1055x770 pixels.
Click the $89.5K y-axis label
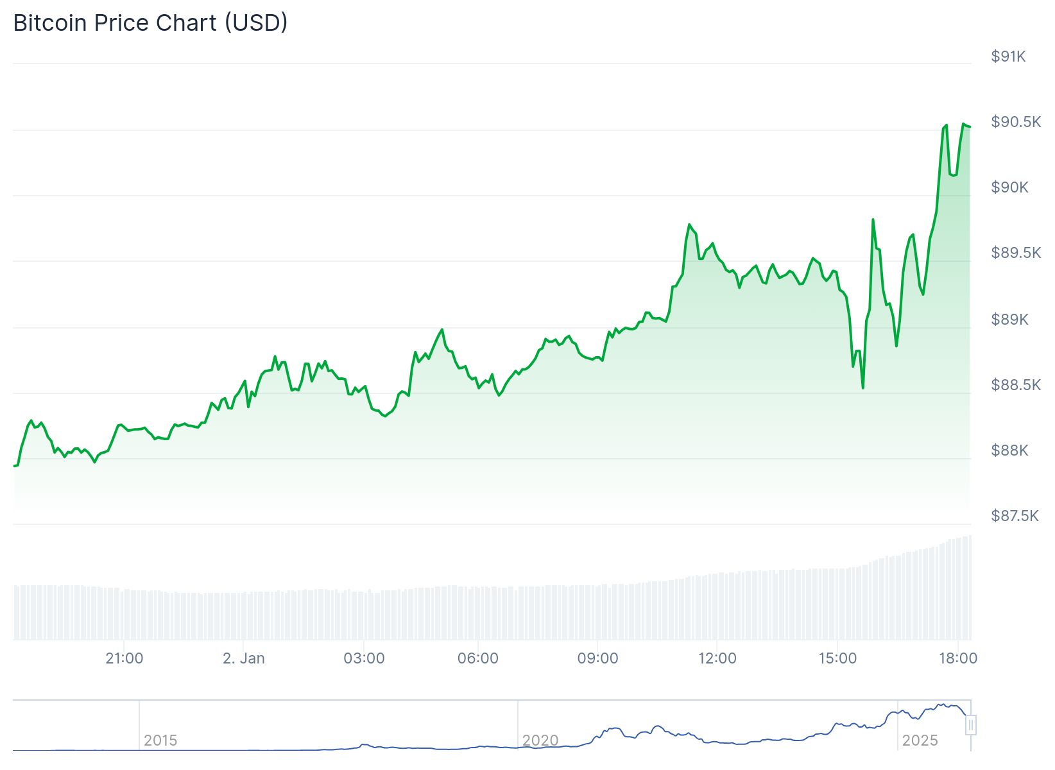1015,253
